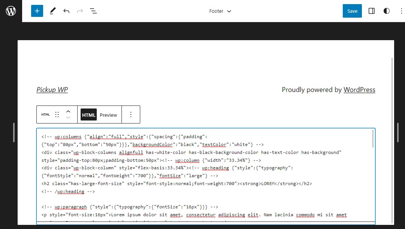Screen dimensions: 405x229
Task: Click the Pickup WP site title link
Action: [x=52, y=90]
